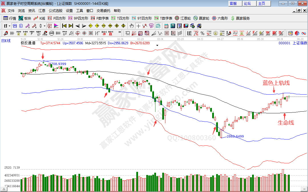308x192 pixels.
Task: Open the 交易委托 menu
Action: click(x=103, y=11)
